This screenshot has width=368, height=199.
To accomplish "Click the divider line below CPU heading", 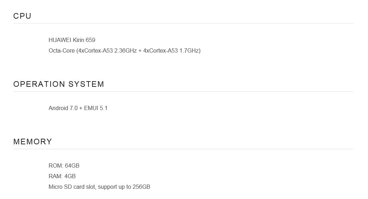I will click(183, 24).
